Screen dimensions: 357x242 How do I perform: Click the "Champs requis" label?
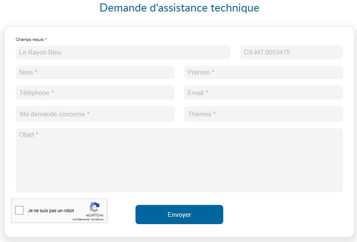(29, 40)
